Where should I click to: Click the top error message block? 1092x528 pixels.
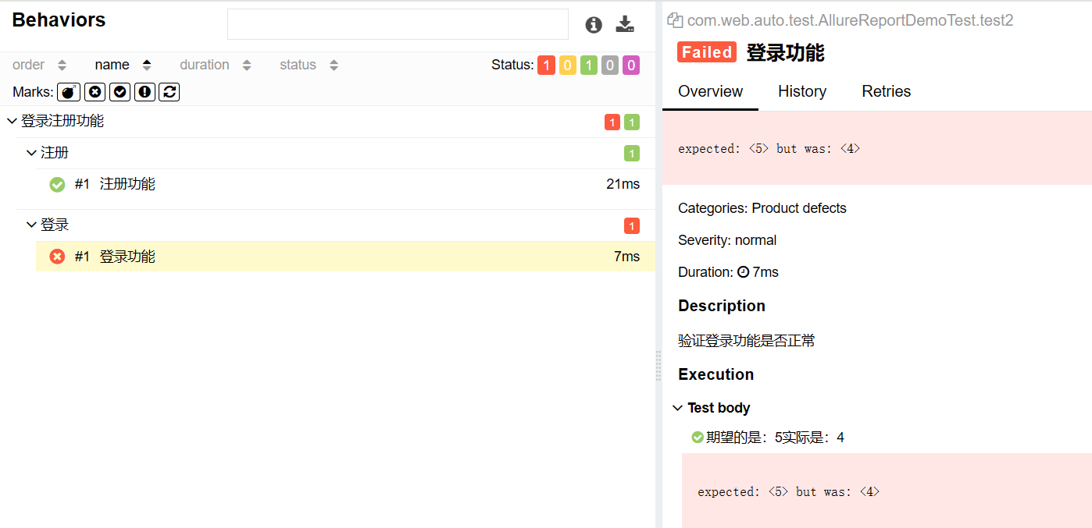pos(877,148)
